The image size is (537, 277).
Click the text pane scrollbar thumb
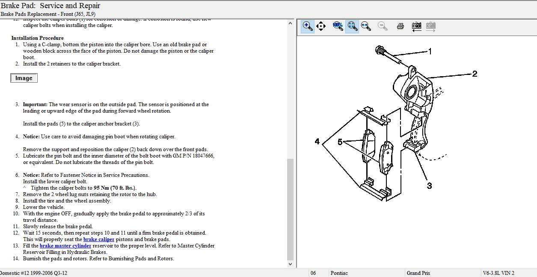tap(291, 209)
